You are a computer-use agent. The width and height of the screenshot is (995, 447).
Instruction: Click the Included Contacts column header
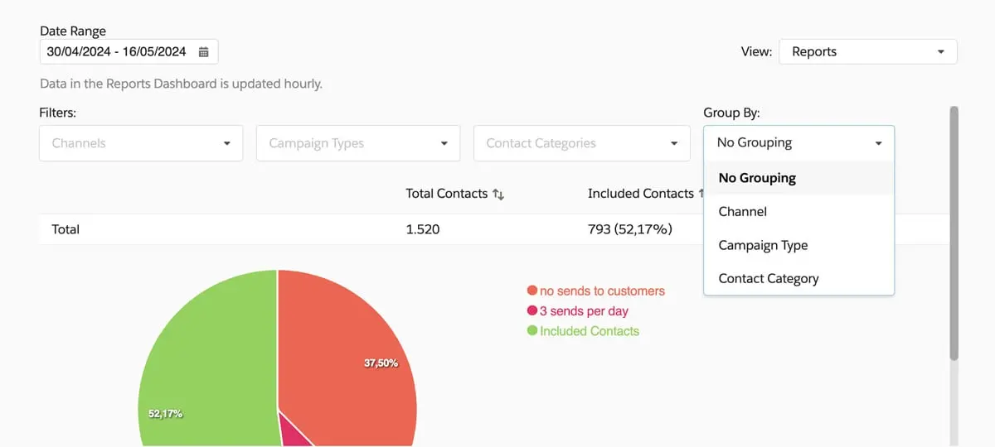640,194
